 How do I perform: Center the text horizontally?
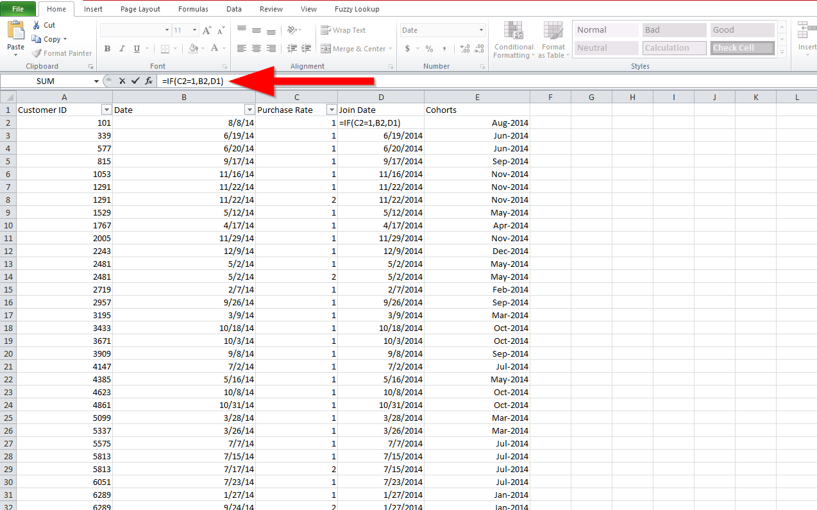tap(257, 49)
